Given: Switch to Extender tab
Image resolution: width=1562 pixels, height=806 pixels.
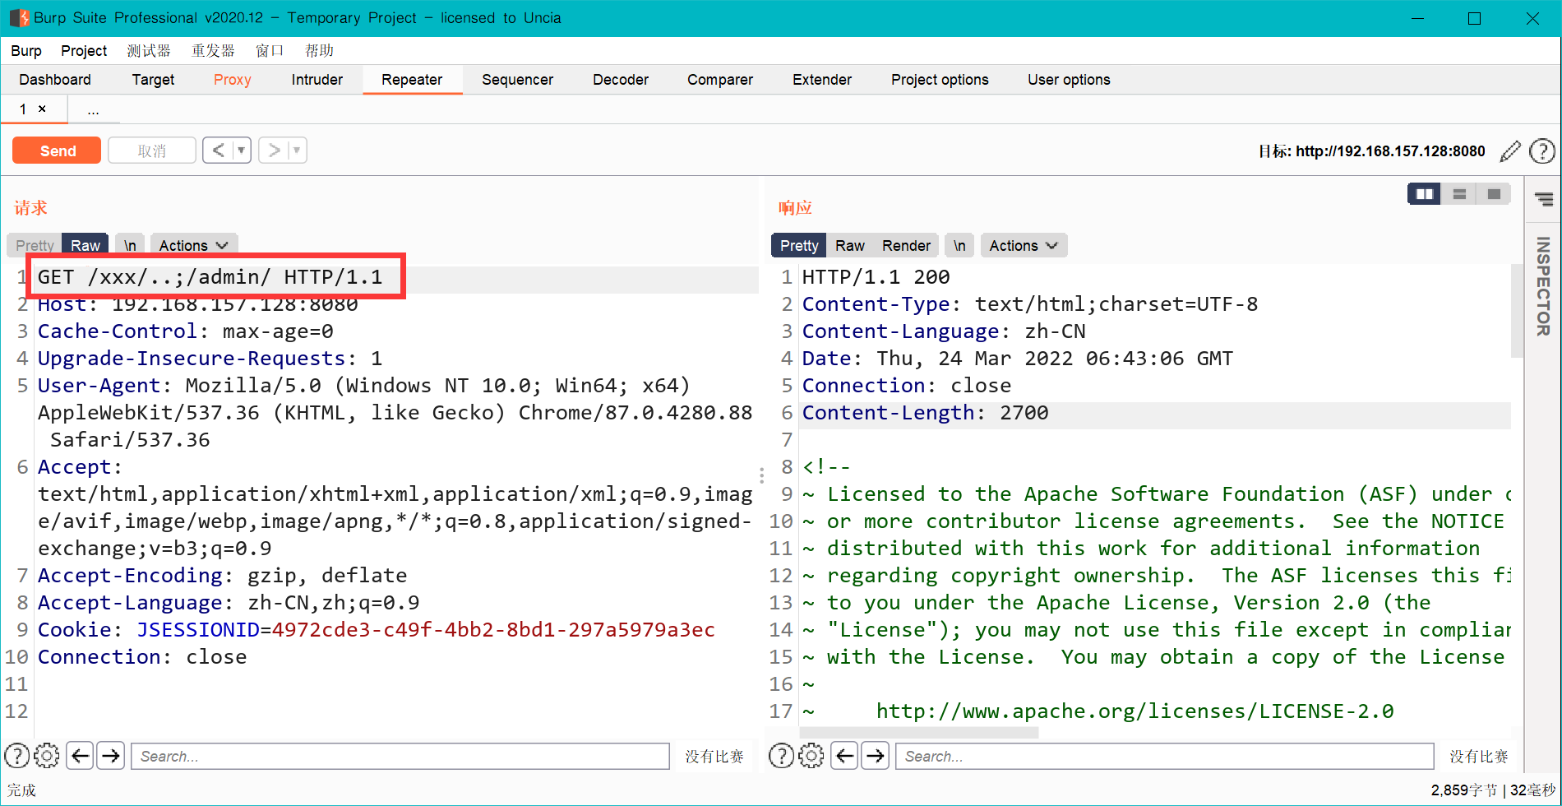Looking at the screenshot, I should coord(822,80).
